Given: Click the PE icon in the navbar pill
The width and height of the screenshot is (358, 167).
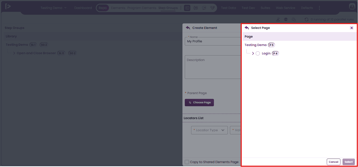Looking at the screenshot, I should (196, 8).
